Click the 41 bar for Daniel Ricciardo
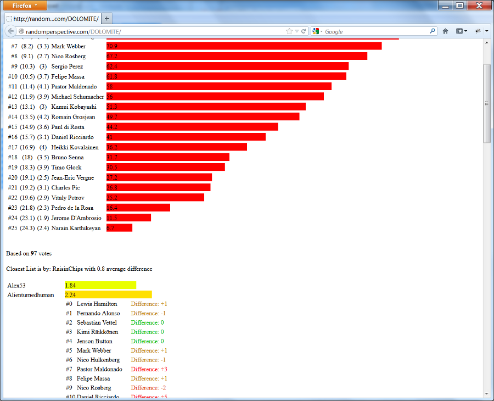Viewport: 494px width, 401px height. coord(186,137)
